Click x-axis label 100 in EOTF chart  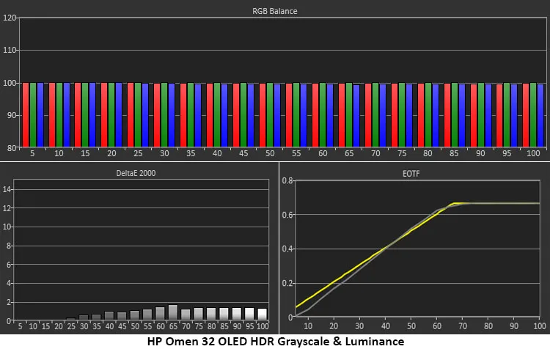tap(540, 326)
